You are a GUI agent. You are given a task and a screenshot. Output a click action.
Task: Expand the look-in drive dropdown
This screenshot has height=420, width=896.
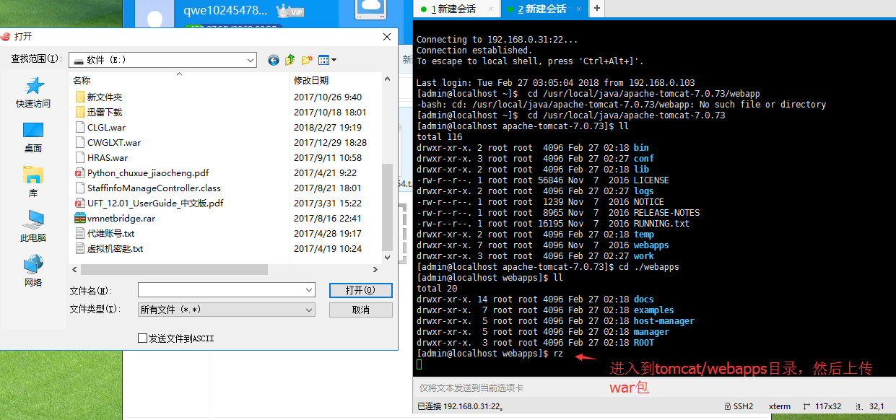click(250, 61)
